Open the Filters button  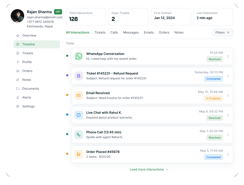tap(223, 32)
